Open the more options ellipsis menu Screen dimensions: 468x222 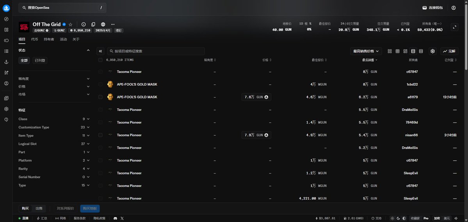[113, 25]
